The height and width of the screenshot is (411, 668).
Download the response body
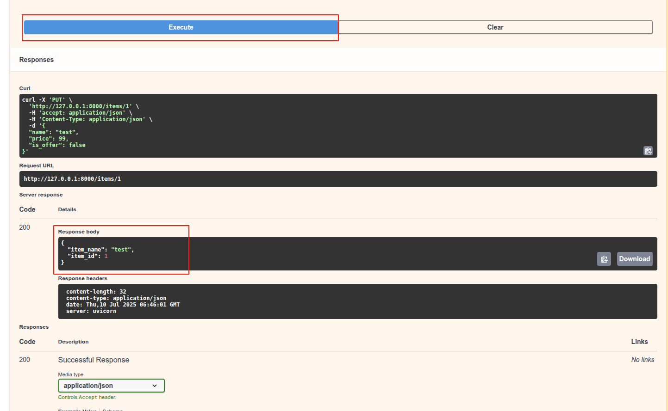click(x=634, y=259)
